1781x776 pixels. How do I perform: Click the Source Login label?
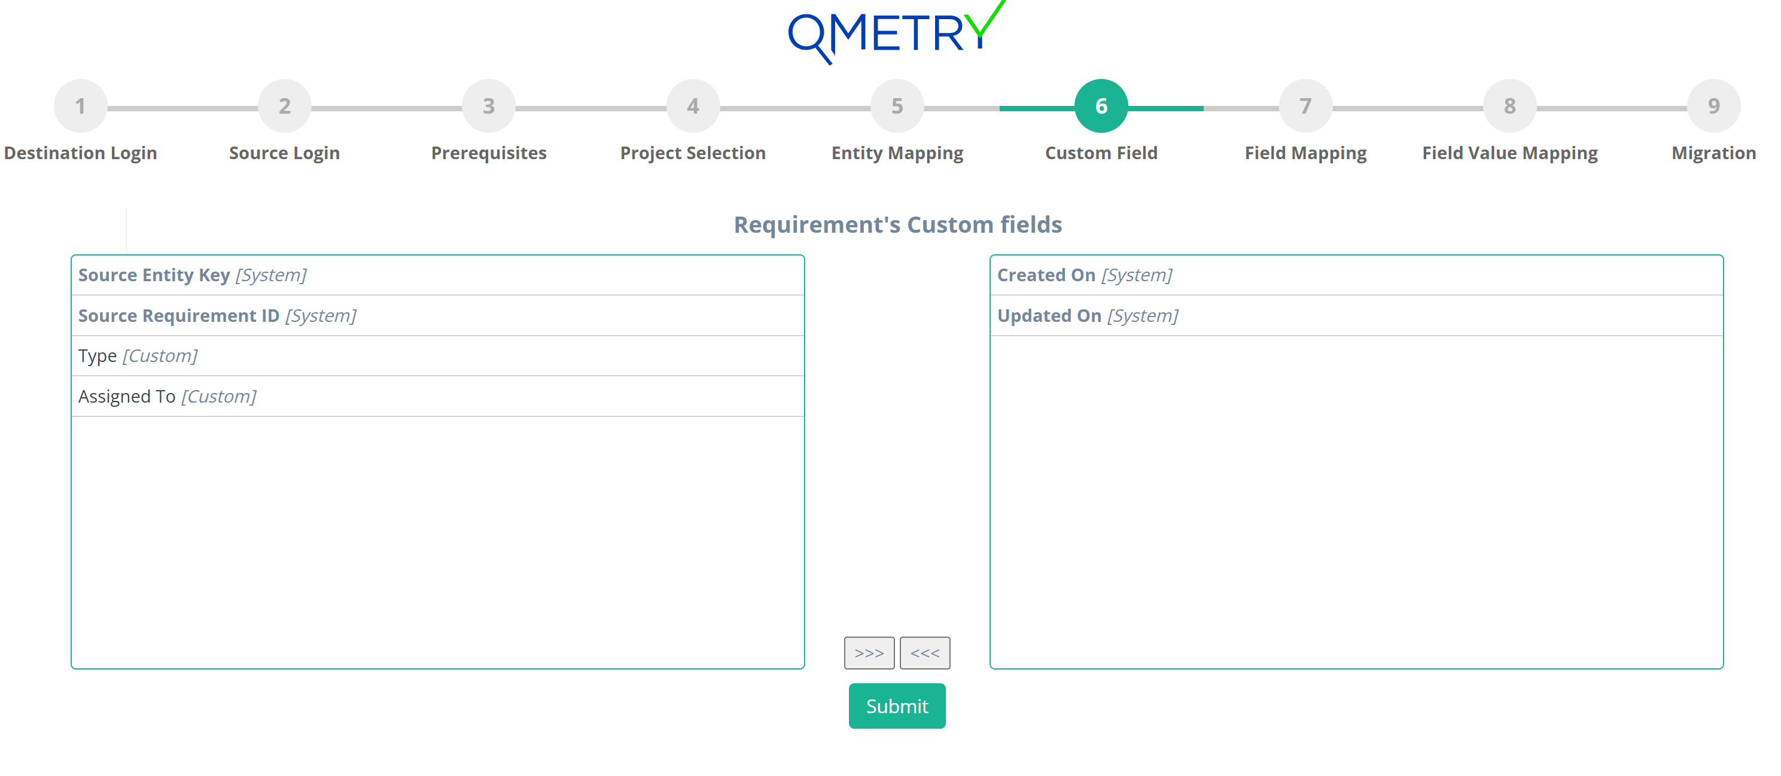pyautogui.click(x=284, y=153)
